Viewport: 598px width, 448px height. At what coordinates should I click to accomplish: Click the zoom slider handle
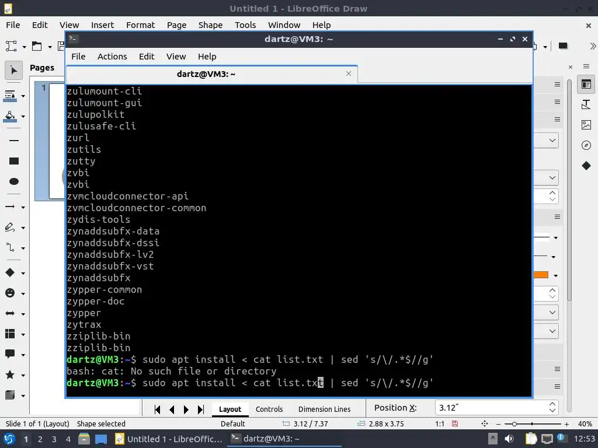[x=514, y=423]
